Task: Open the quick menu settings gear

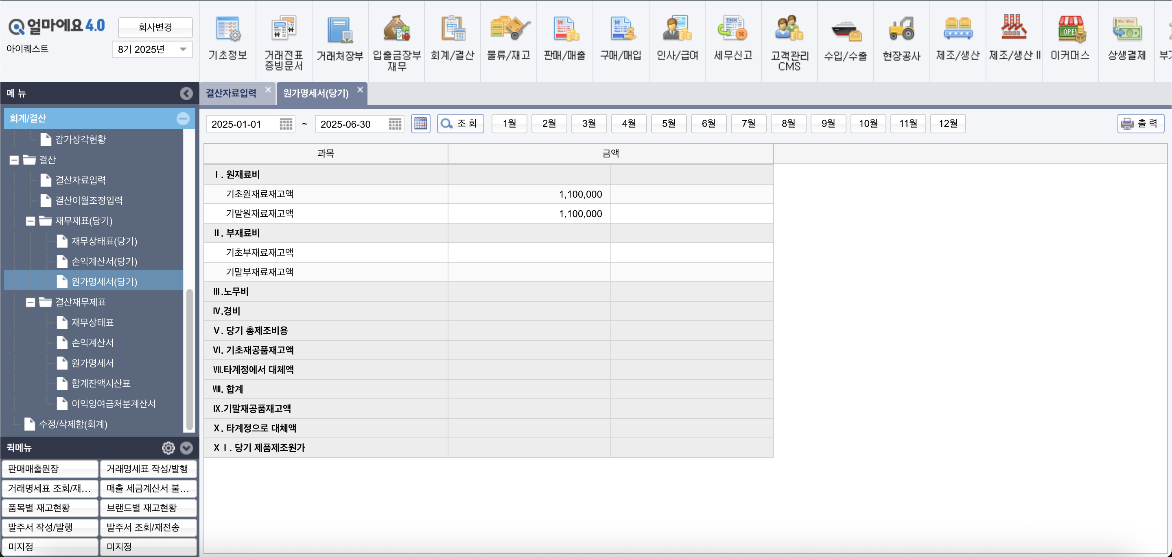Action: tap(168, 448)
